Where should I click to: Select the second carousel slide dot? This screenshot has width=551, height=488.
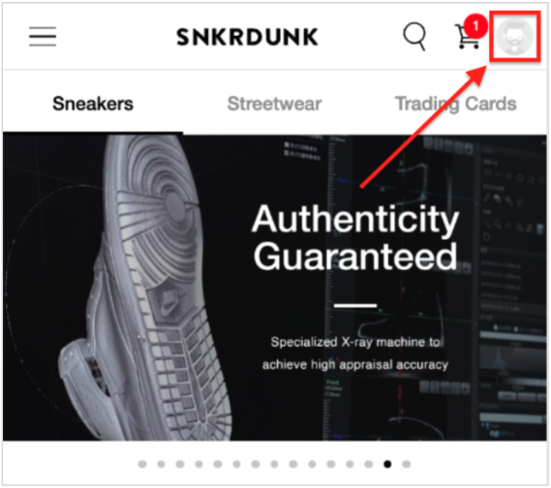[x=162, y=464]
